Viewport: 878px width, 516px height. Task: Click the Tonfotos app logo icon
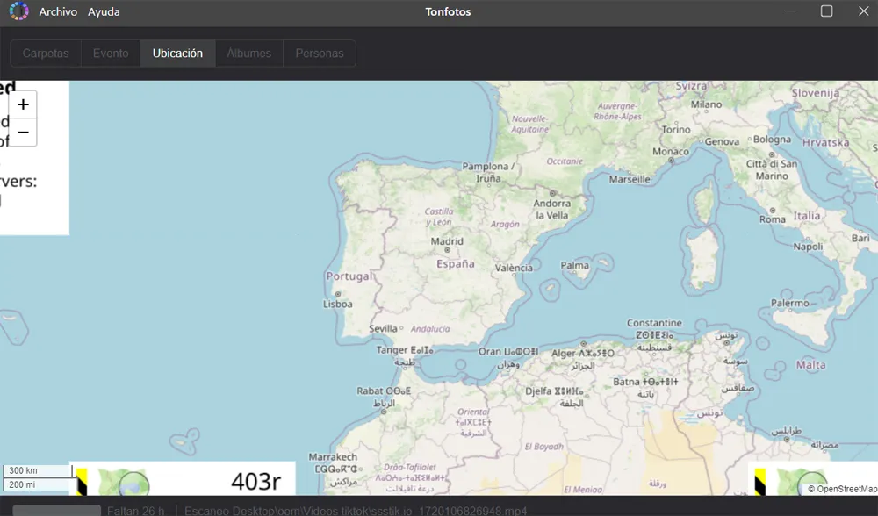tap(18, 11)
